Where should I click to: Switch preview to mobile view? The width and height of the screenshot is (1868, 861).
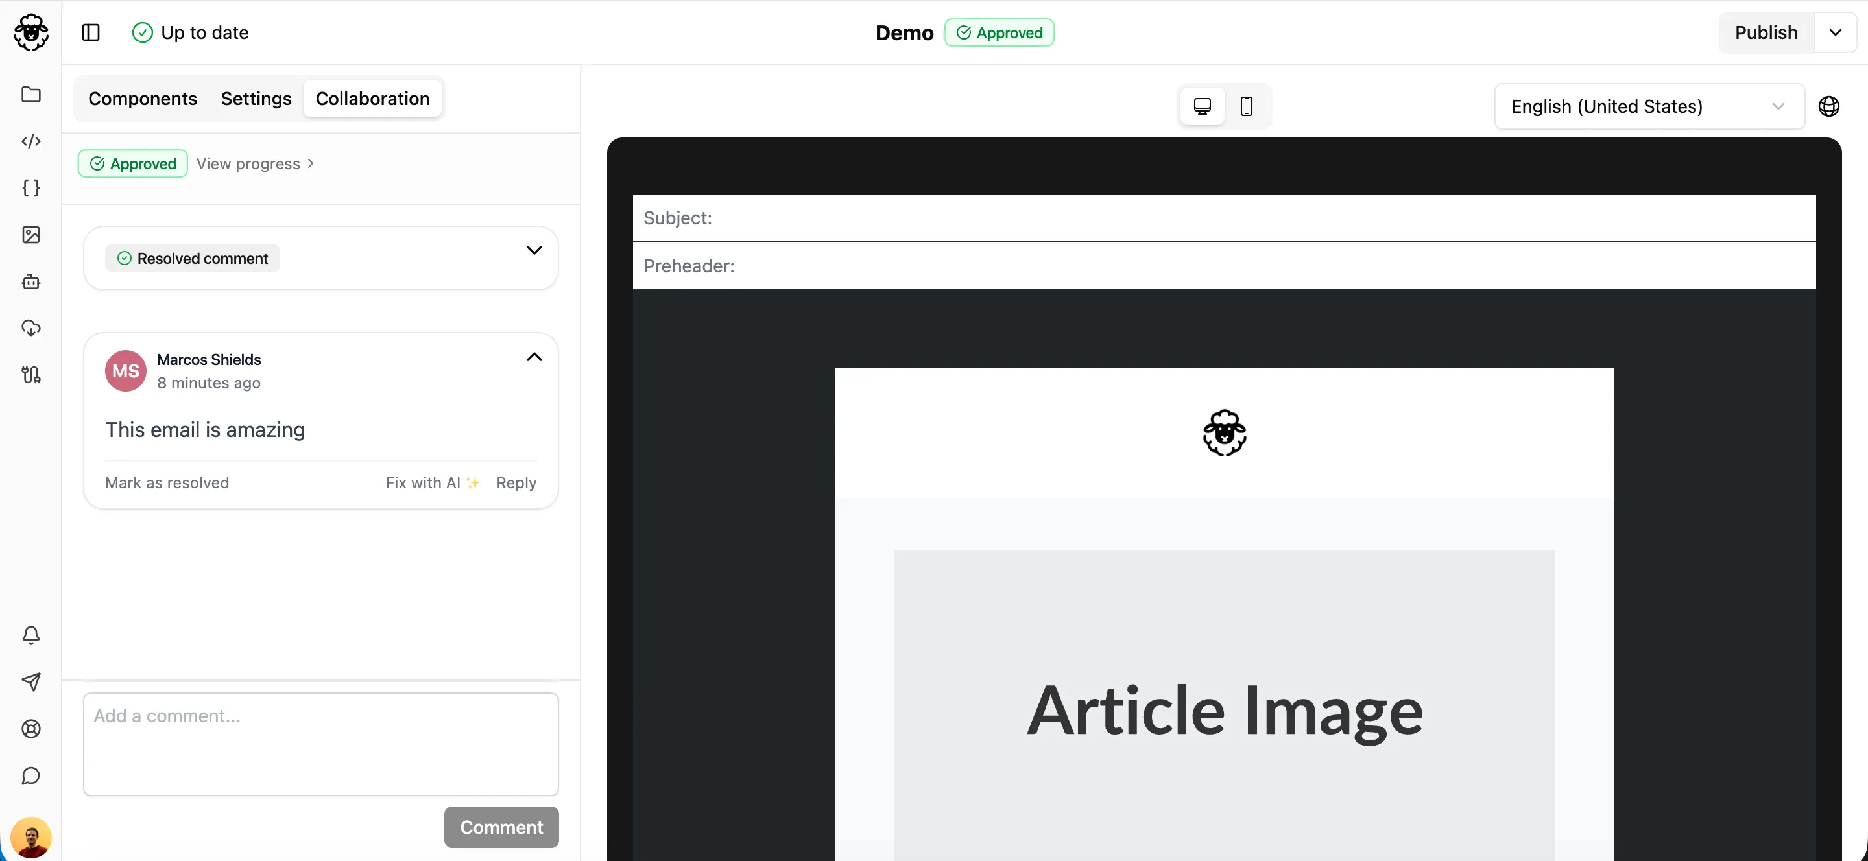pos(1247,106)
